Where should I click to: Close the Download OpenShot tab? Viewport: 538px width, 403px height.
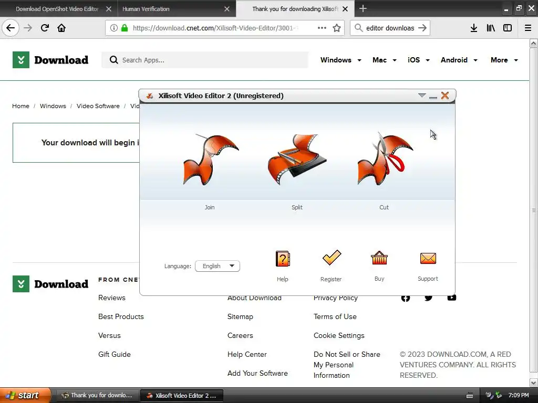tap(109, 9)
